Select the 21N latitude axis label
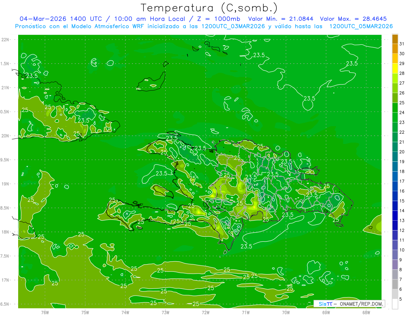This screenshot has width=411, height=317. [6, 88]
